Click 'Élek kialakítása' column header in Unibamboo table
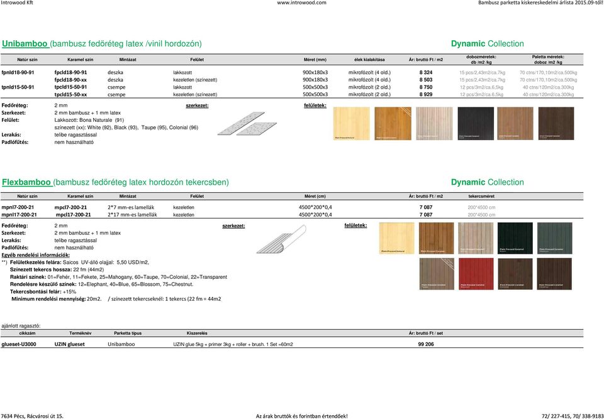 (369, 60)
